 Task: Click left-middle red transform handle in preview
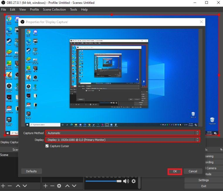pos(5,75)
